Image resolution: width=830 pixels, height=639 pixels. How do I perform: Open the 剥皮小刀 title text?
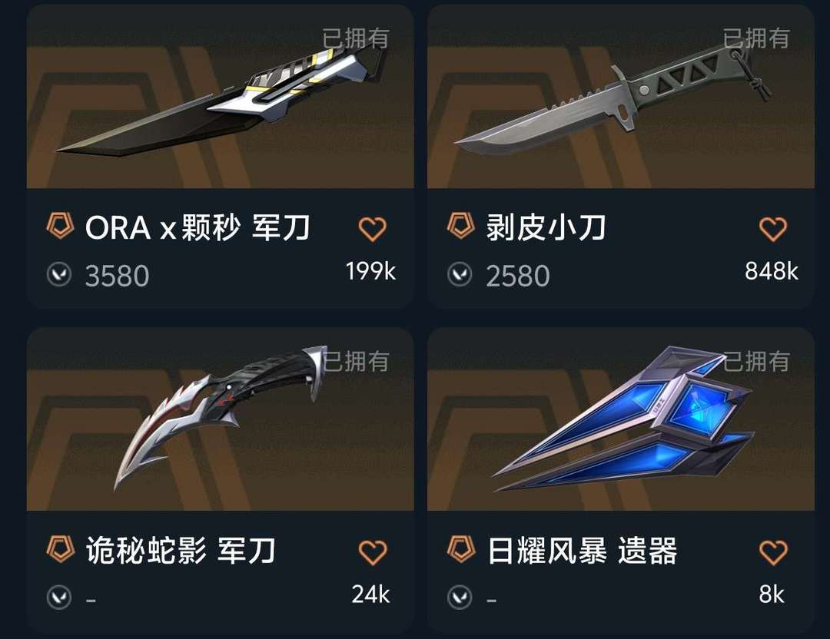546,228
